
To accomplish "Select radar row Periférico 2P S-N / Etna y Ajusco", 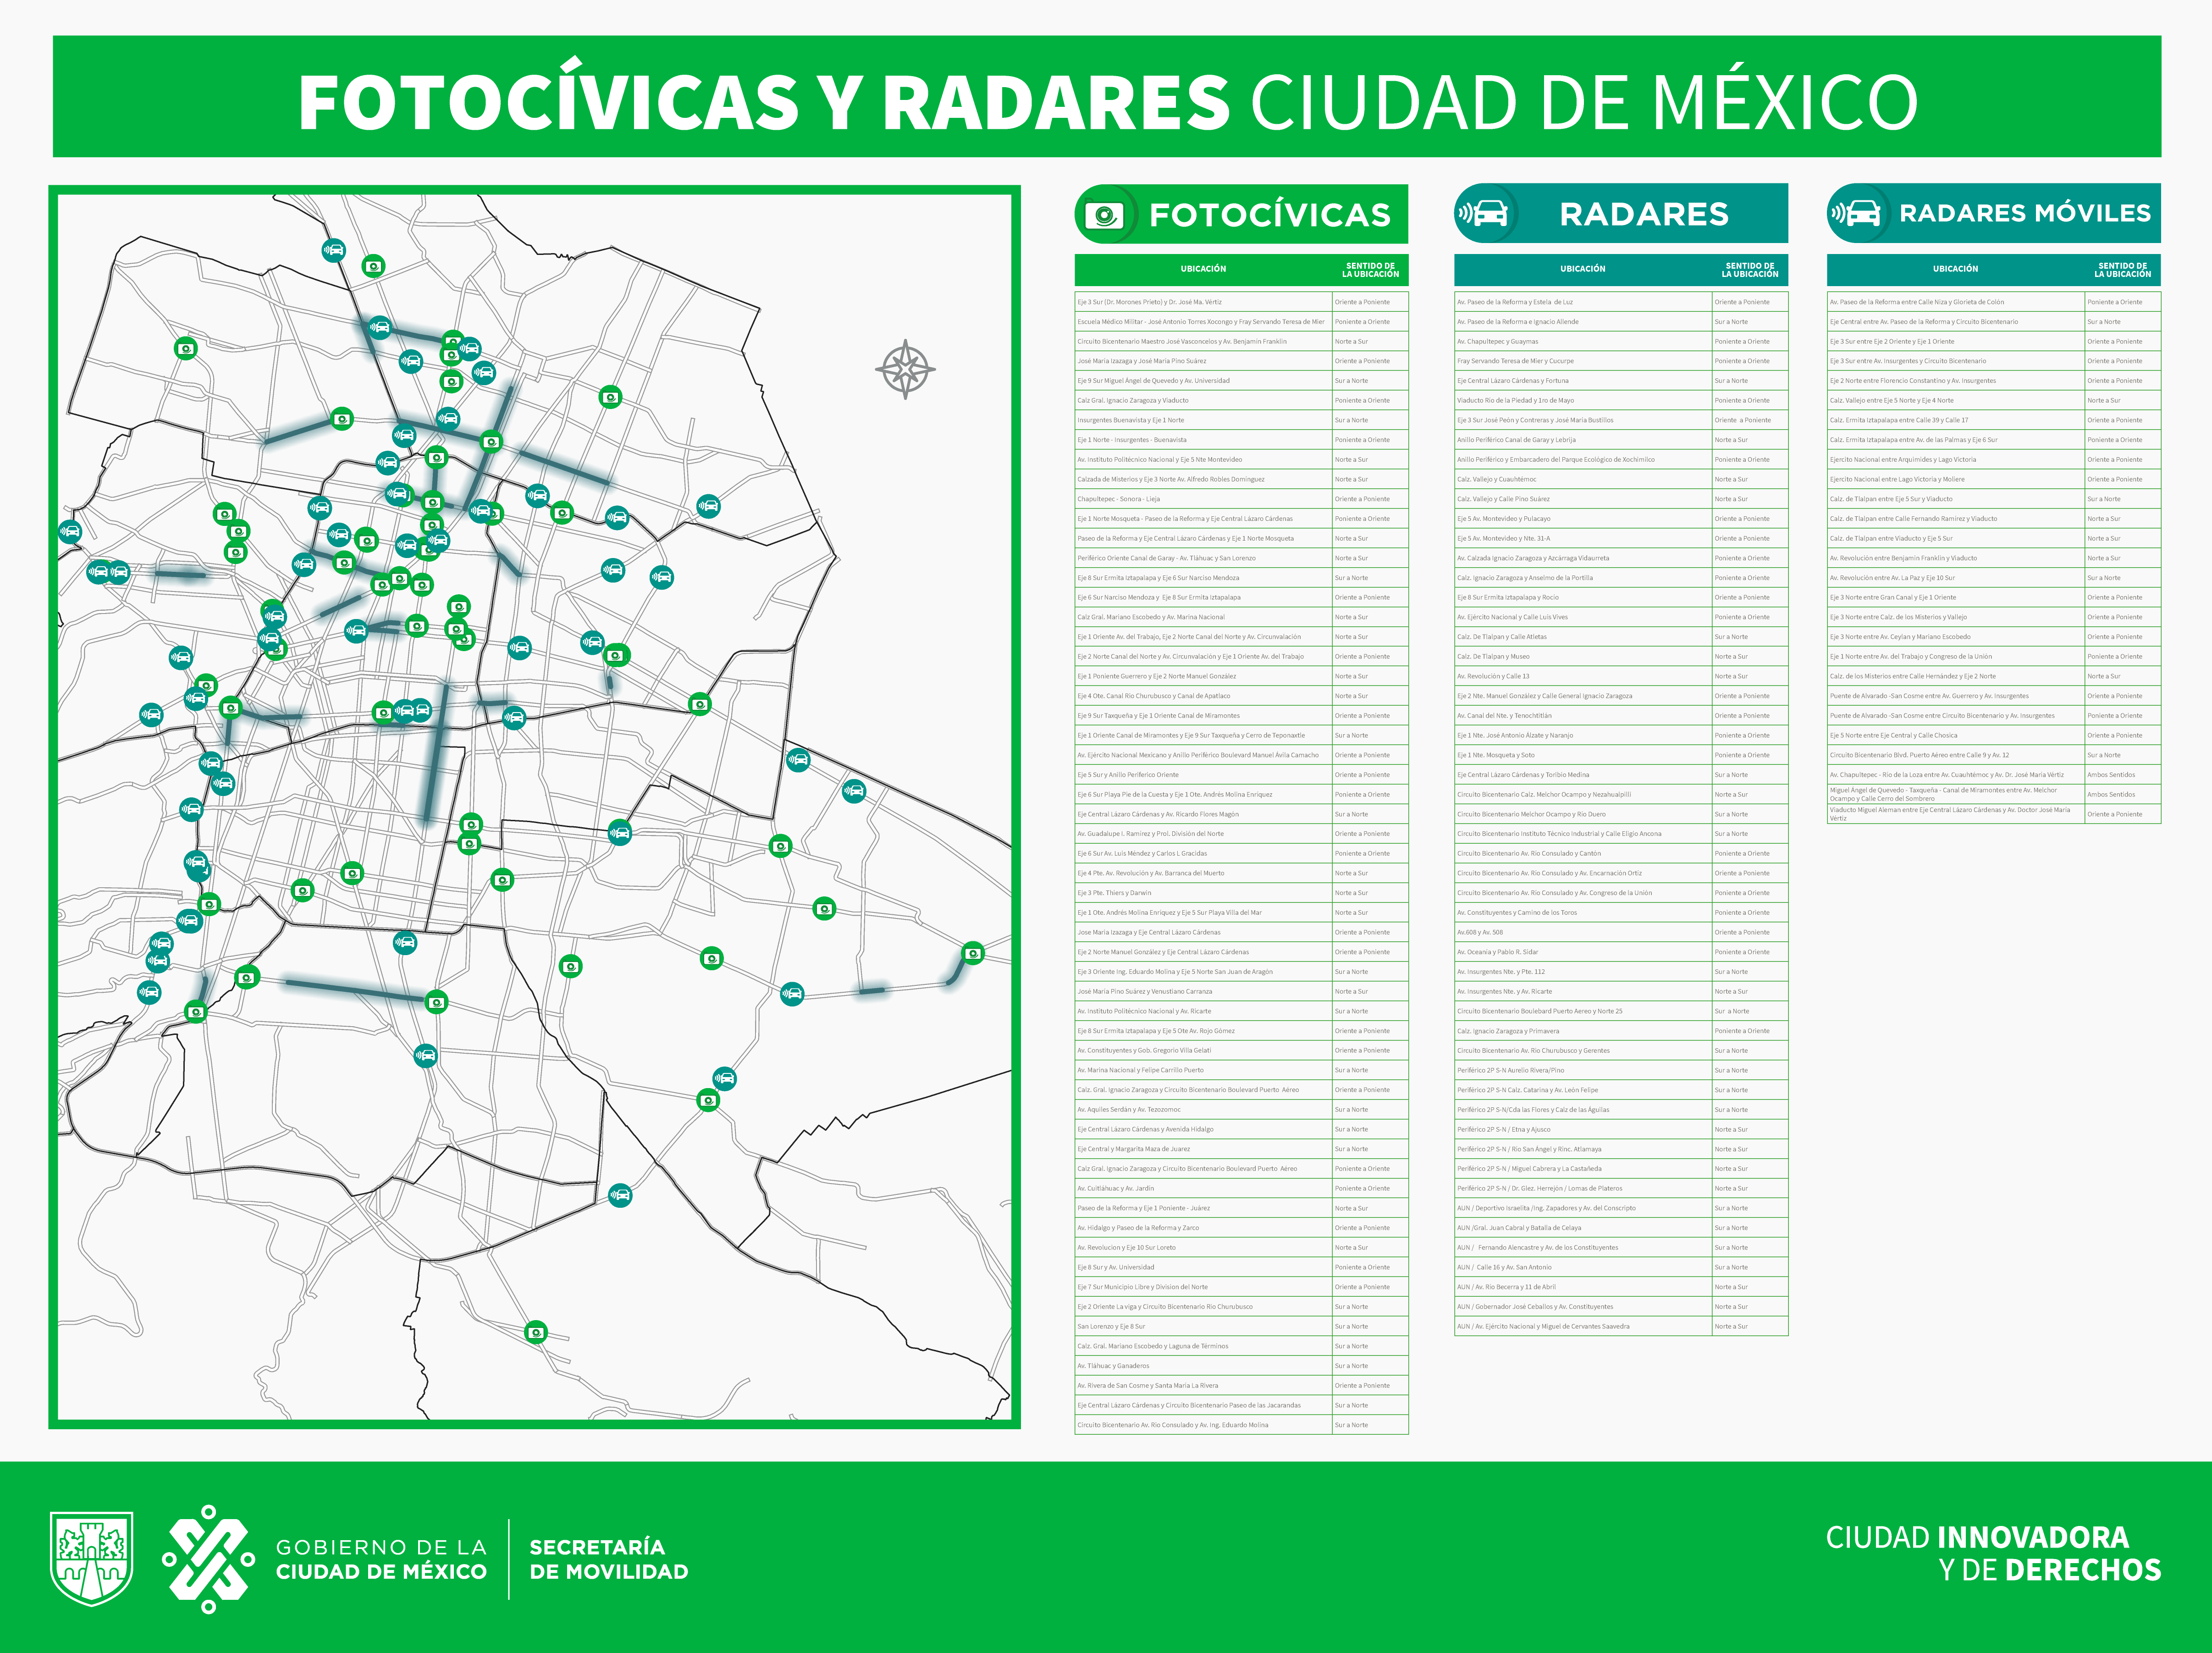I will pyautogui.click(x=1621, y=1129).
